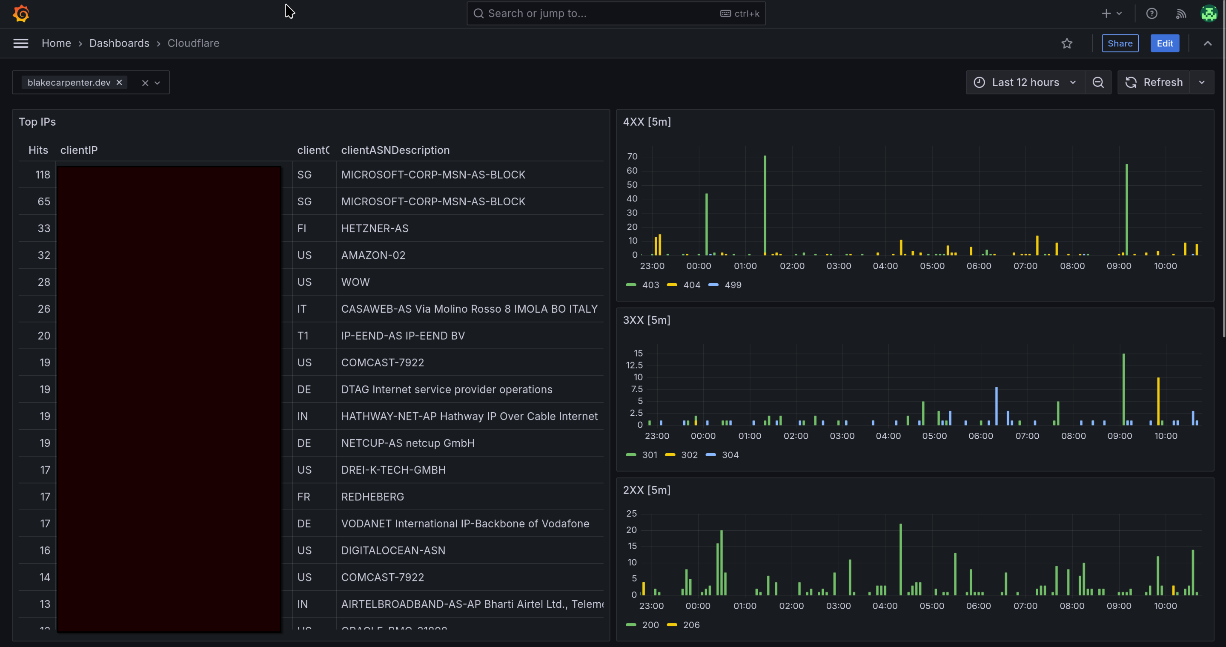Sort by the clientC column header

tap(313, 150)
